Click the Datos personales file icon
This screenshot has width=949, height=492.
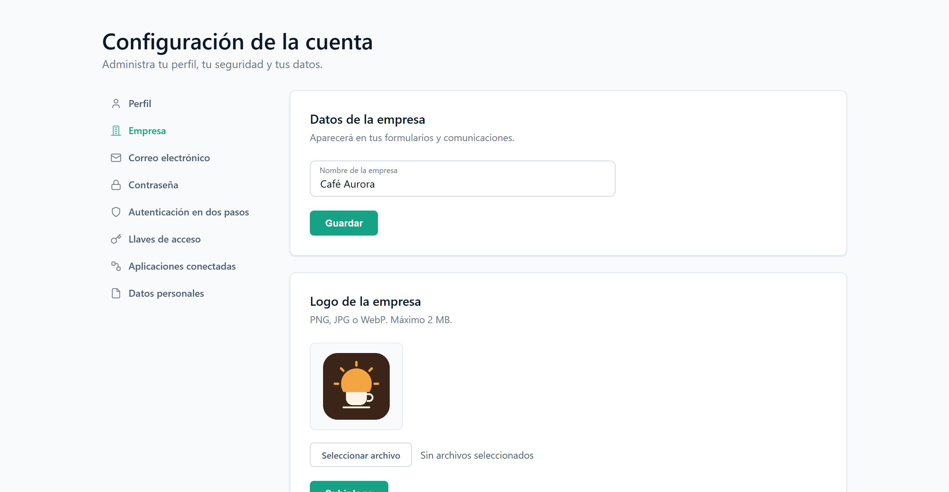pos(116,293)
